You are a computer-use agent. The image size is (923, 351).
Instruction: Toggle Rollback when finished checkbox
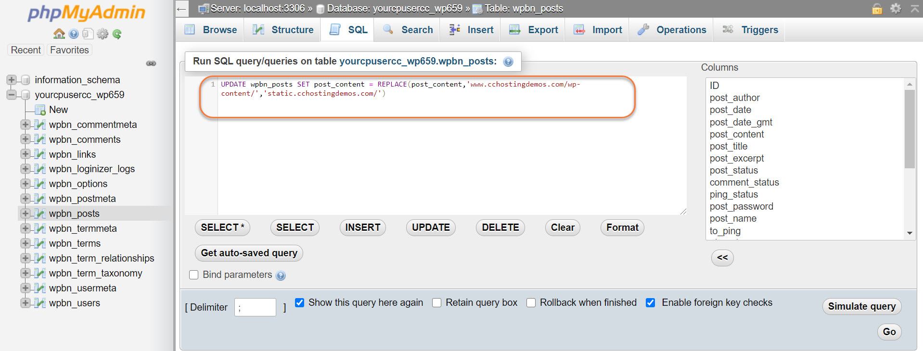coord(531,302)
